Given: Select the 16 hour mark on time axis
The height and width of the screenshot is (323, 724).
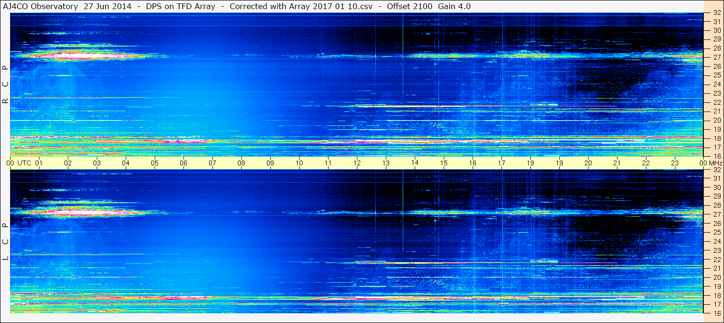Looking at the screenshot, I should [473, 163].
